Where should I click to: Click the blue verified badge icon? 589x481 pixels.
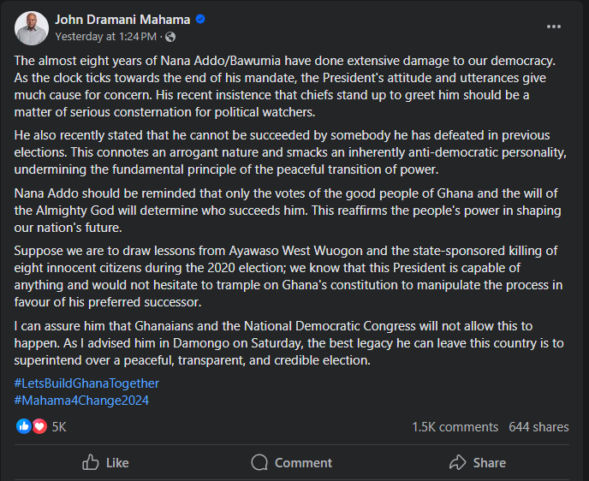200,20
